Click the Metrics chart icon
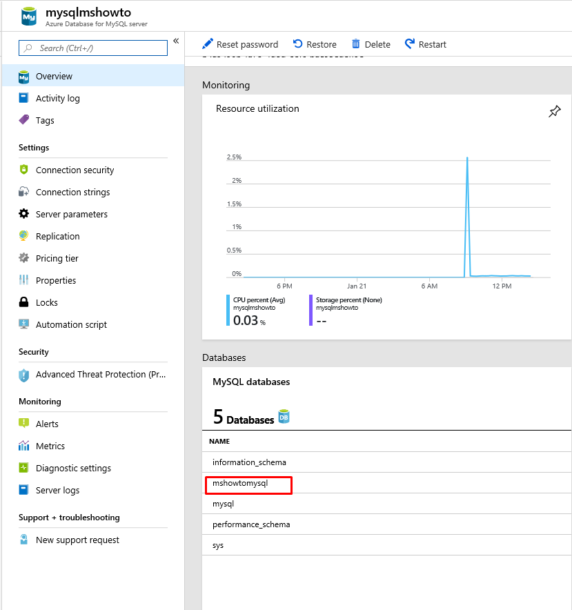Image resolution: width=572 pixels, height=610 pixels. [23, 446]
